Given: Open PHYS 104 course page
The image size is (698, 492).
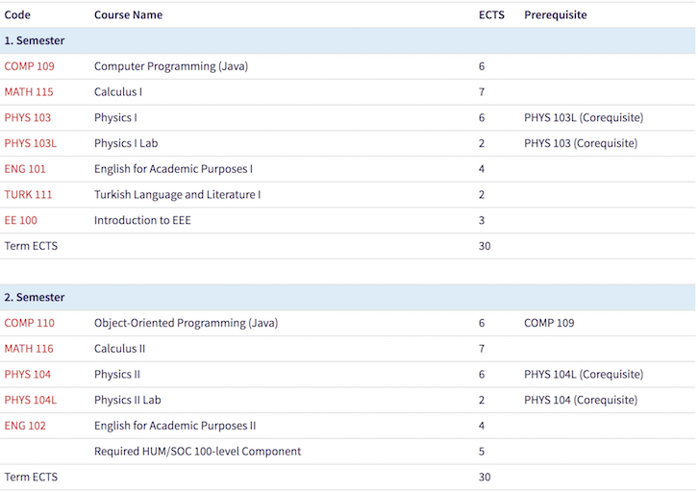Looking at the screenshot, I should click(28, 375).
